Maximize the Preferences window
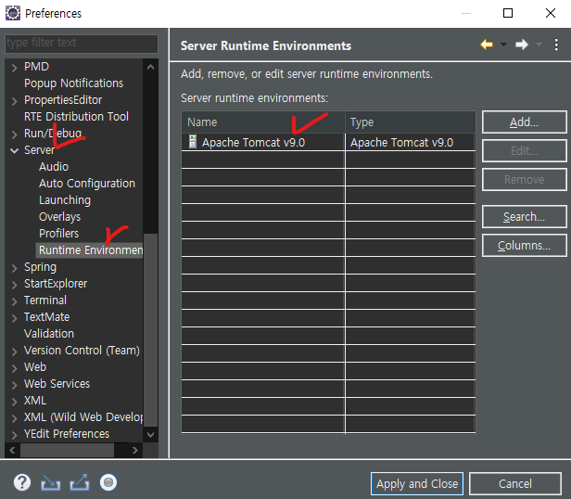The width and height of the screenshot is (571, 499). point(508,13)
